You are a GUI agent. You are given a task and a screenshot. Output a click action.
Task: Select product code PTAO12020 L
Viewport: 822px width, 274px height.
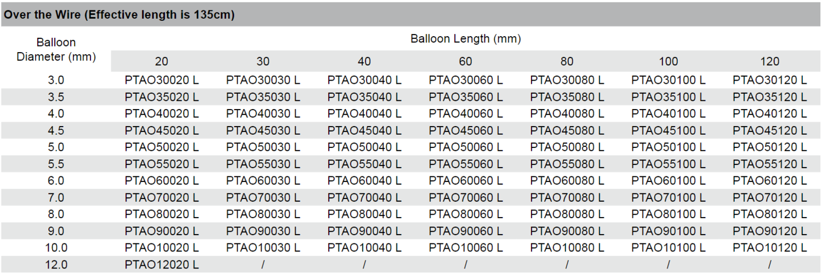pos(162,265)
